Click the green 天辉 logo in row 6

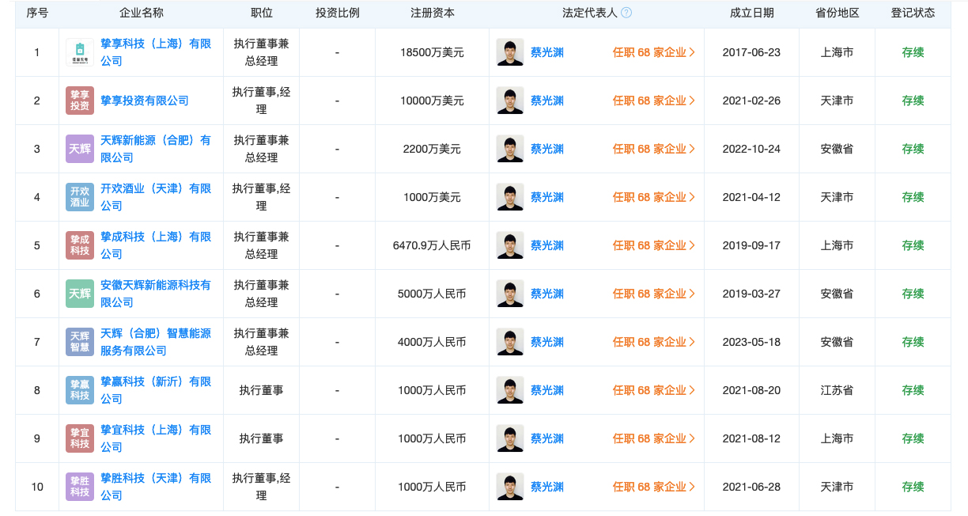coord(80,294)
